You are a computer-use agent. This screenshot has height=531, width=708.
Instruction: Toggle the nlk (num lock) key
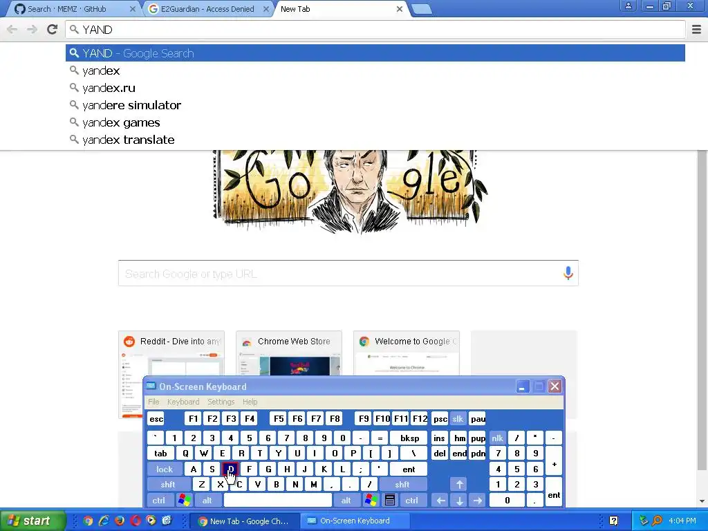[x=497, y=438]
